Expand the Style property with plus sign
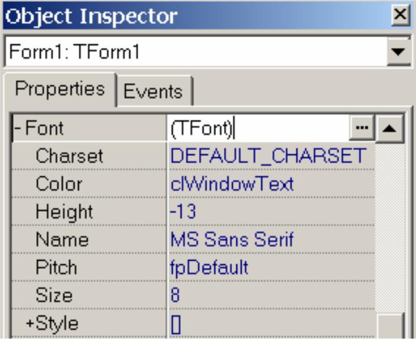The width and height of the screenshot is (416, 340). (x=30, y=323)
